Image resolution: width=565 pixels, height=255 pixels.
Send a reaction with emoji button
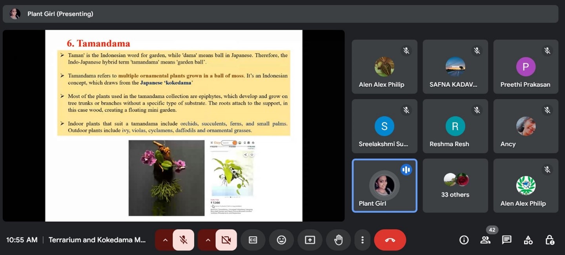[x=281, y=240]
